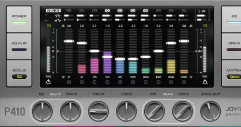This screenshot has width=241, height=127.
Task: Click the 500 Hz gain fader handle
Action: [x=120, y=59]
